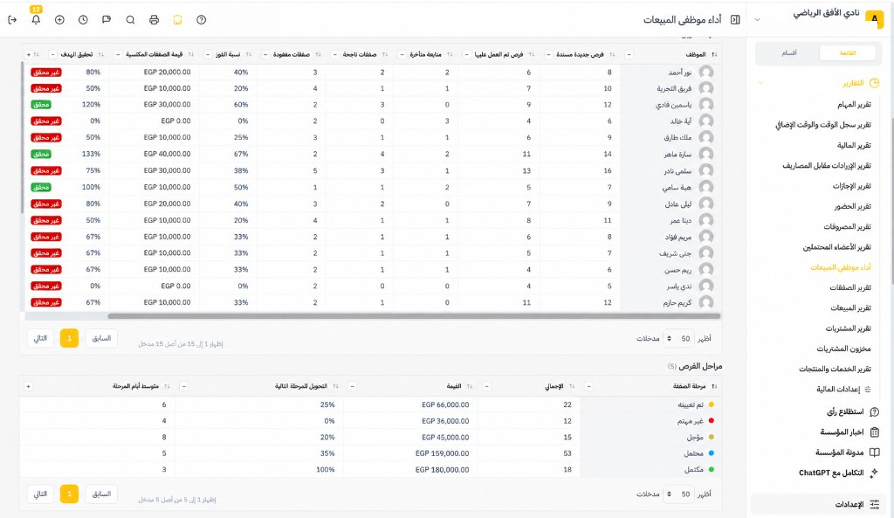Click السابق button in stages table
Image resolution: width=894 pixels, height=518 pixels.
coord(101,494)
